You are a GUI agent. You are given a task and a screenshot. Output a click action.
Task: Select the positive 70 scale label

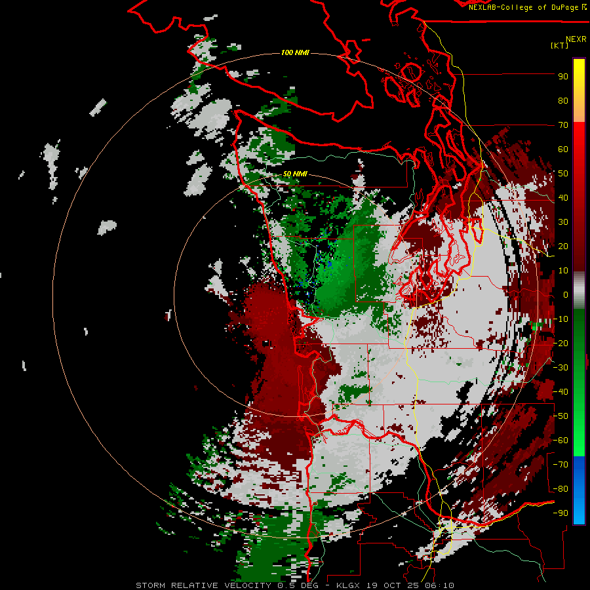(563, 125)
